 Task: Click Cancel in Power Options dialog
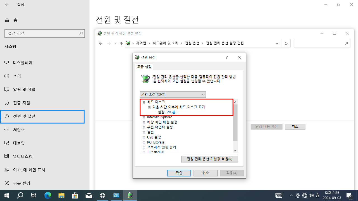(206, 173)
